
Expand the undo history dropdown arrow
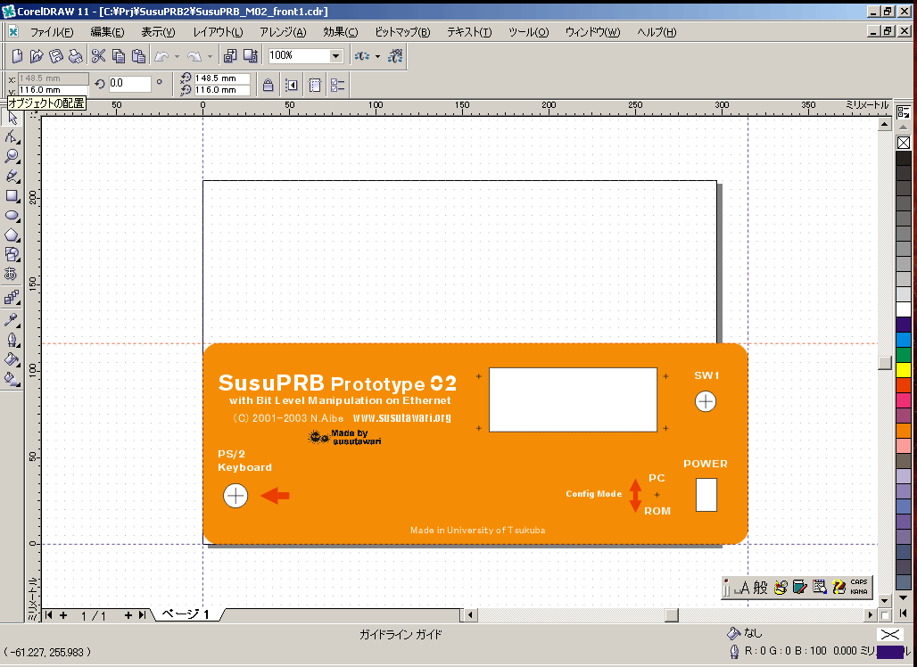coord(177,57)
